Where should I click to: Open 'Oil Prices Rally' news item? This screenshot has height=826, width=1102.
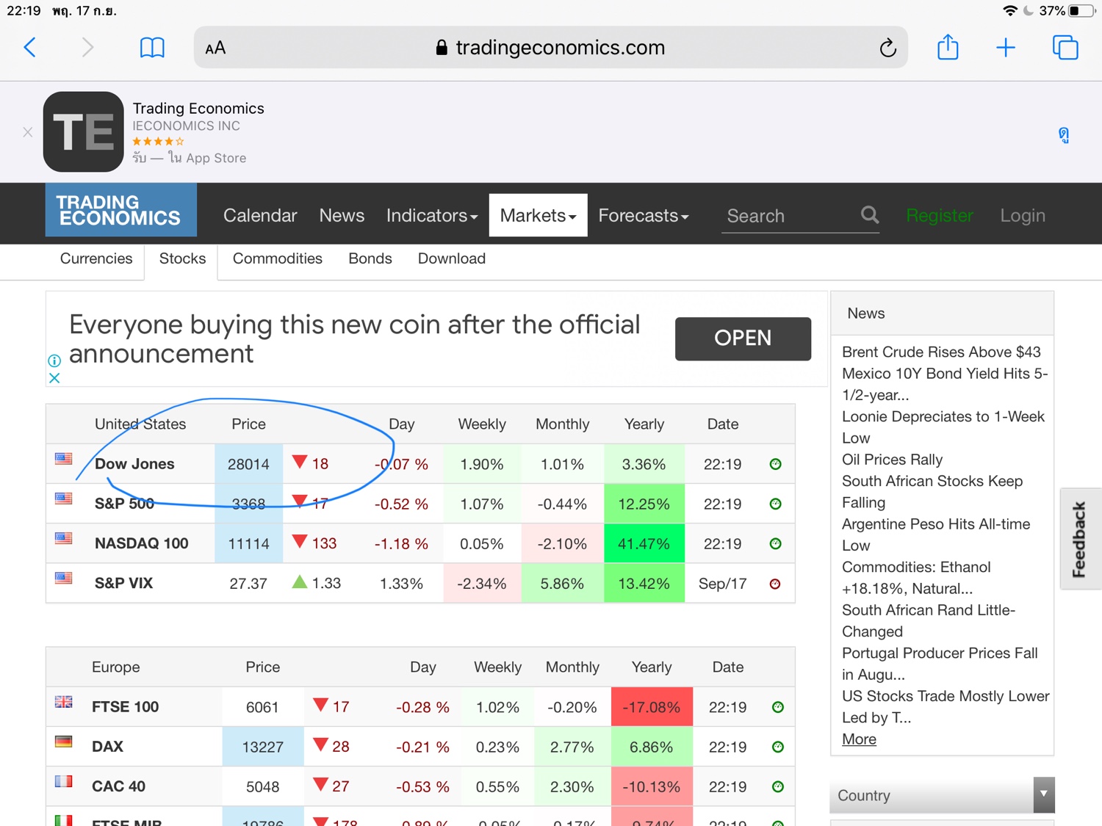tap(892, 460)
